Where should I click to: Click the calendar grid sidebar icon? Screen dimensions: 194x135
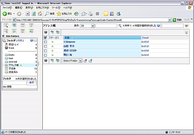coord(23,26)
